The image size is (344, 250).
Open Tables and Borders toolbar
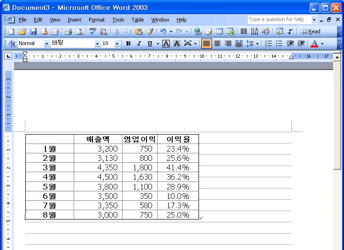(209, 31)
